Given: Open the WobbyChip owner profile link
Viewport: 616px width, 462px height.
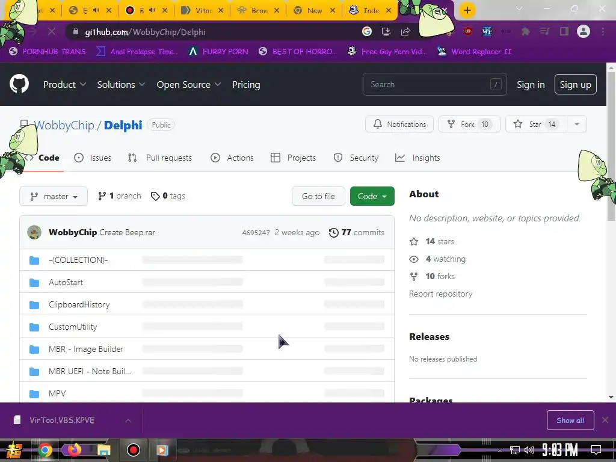Looking at the screenshot, I should tap(64, 125).
